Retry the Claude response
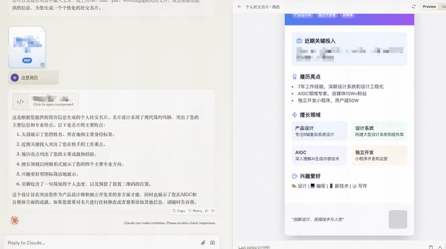Image resolution: width=446 pixels, height=249 pixels. [x=195, y=211]
